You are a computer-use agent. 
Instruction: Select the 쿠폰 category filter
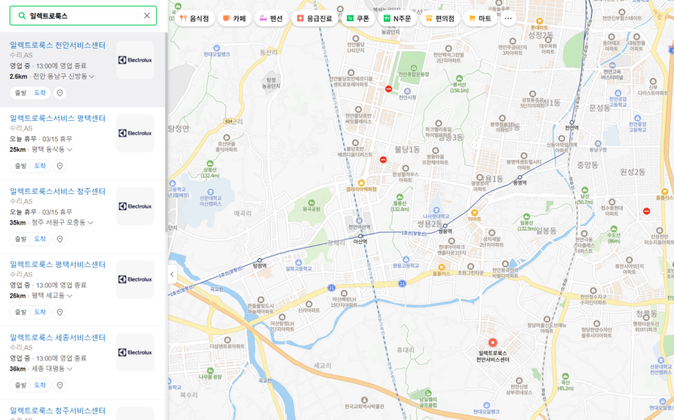coord(357,18)
